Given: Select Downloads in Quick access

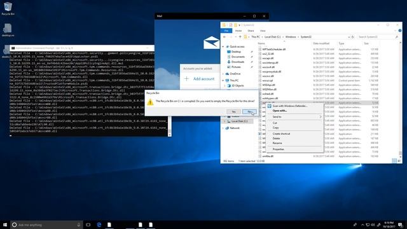Looking at the screenshot, I should coord(238,62).
